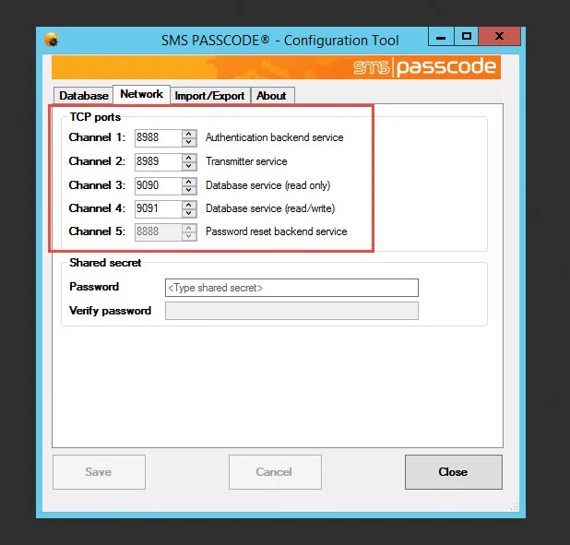Click the 'Channel 1:' label
570x545 pixels.
[x=97, y=137]
